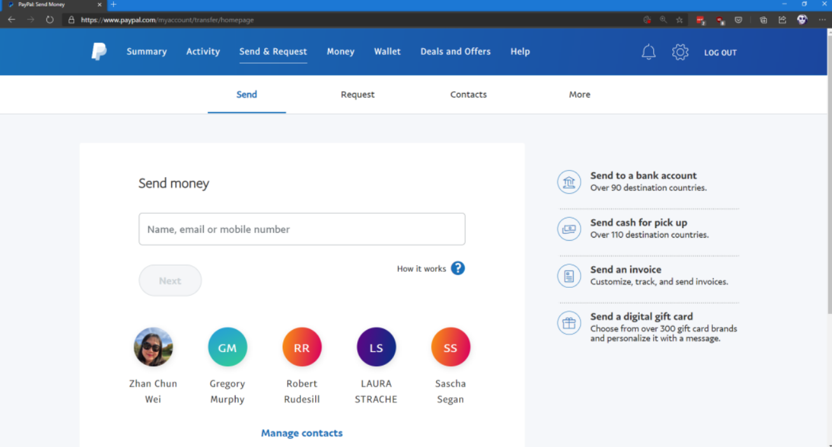Select the RR avatar for Robert Rudesill
The image size is (832, 447).
pos(302,347)
